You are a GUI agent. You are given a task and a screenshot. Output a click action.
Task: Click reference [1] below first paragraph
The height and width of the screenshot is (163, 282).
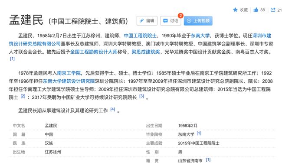pyautogui.click(x=12, y=59)
